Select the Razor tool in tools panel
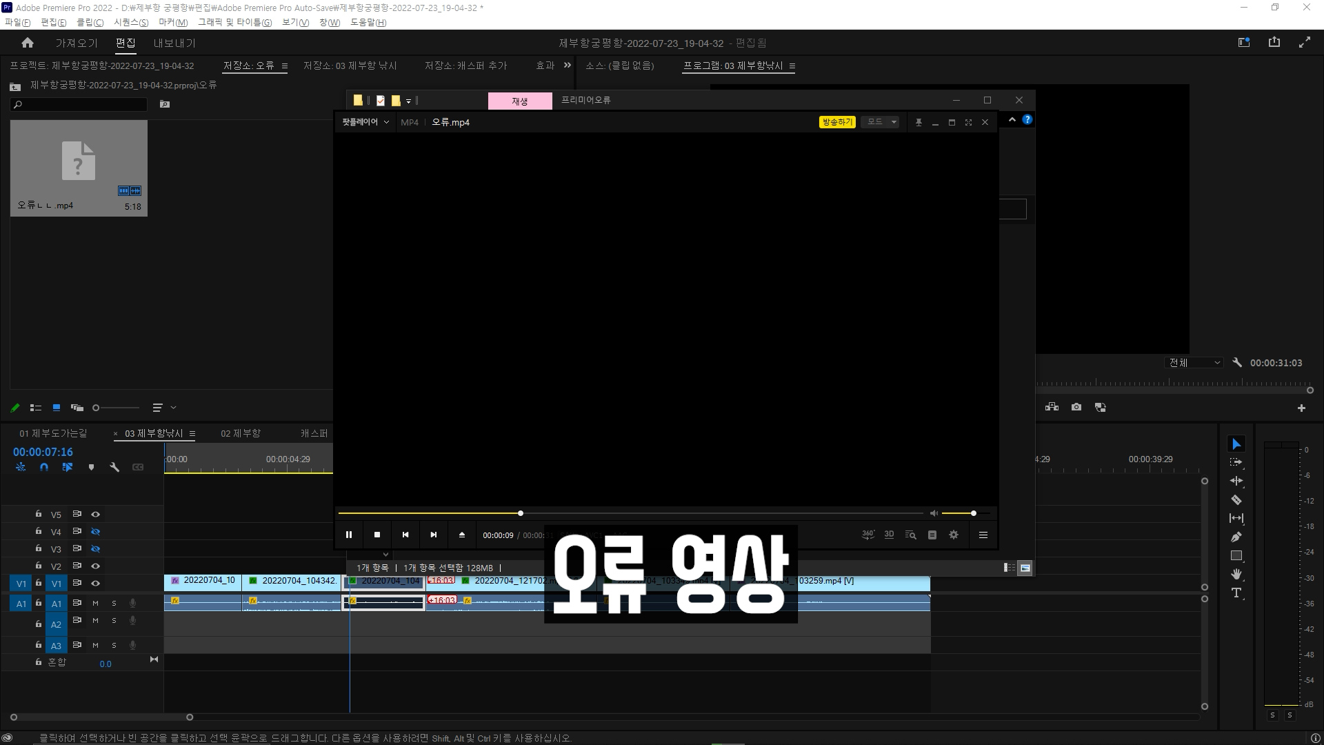1324x745 pixels. click(1236, 499)
